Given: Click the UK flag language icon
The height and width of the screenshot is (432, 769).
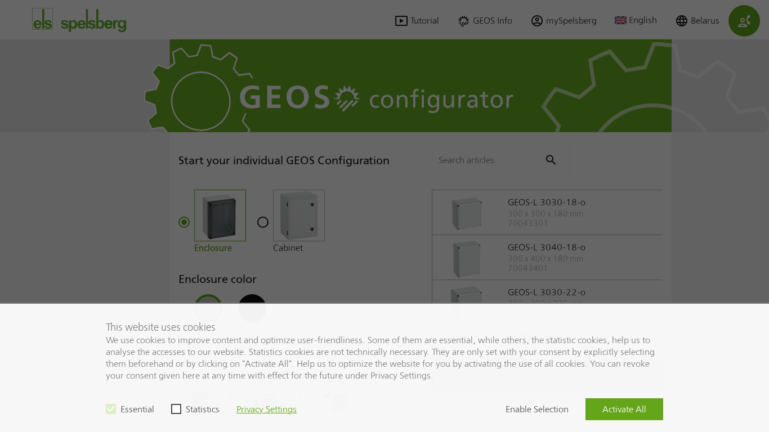Looking at the screenshot, I should point(620,20).
